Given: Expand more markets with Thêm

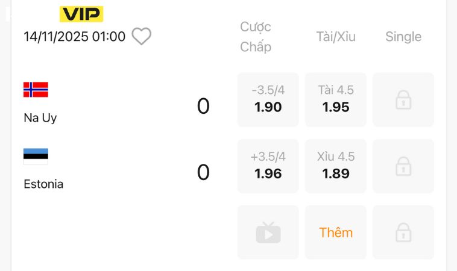Looking at the screenshot, I should pyautogui.click(x=335, y=232).
